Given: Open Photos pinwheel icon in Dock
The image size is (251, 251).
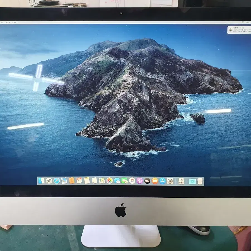Looking at the screenshot, I should (110, 181).
